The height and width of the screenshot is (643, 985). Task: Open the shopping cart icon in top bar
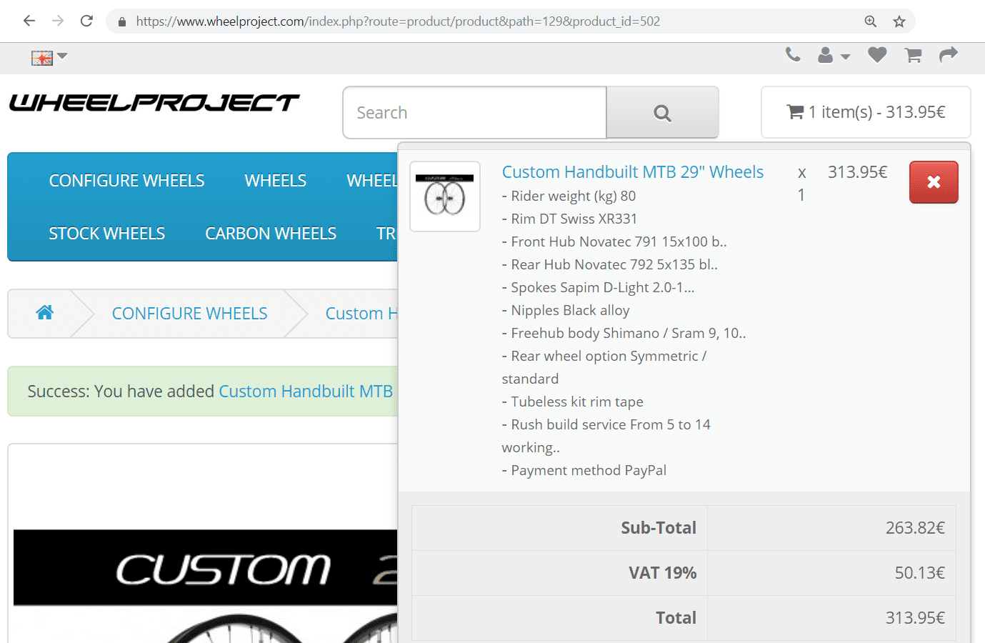pyautogui.click(x=913, y=55)
